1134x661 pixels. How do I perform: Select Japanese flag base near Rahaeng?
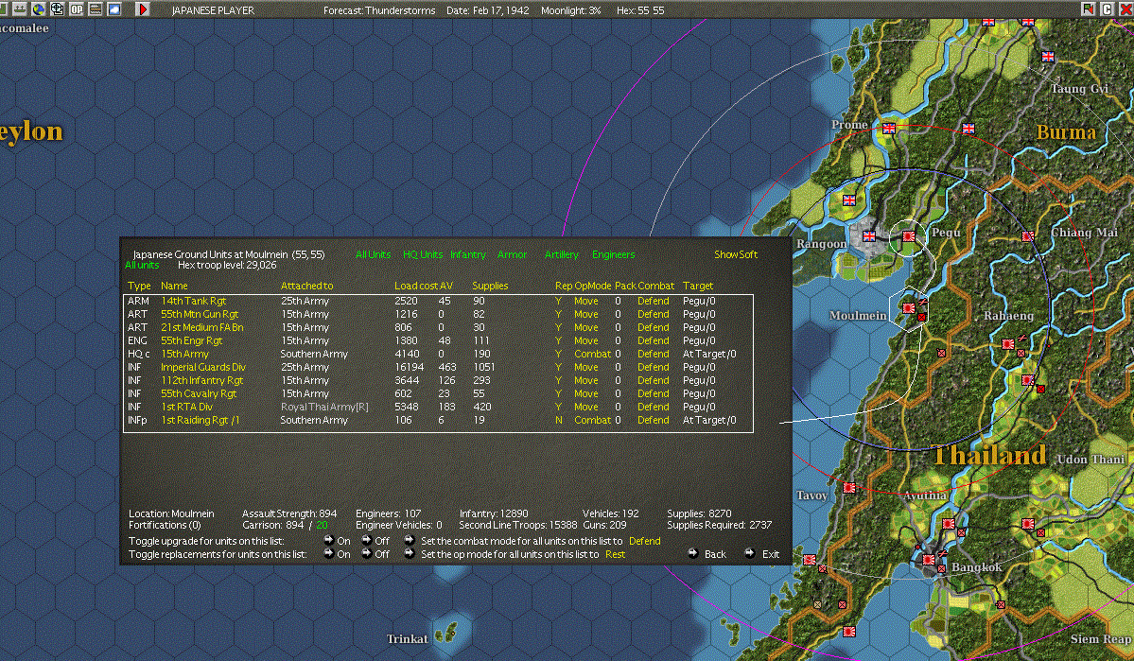coord(1007,344)
